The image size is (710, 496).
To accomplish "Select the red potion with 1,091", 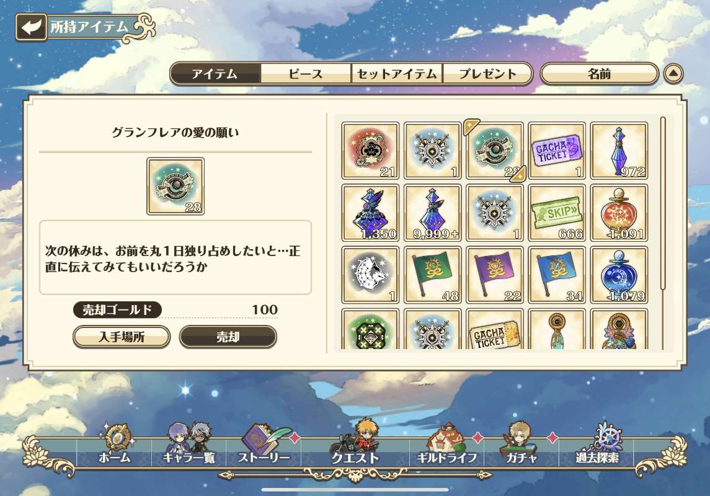I will tap(619, 213).
